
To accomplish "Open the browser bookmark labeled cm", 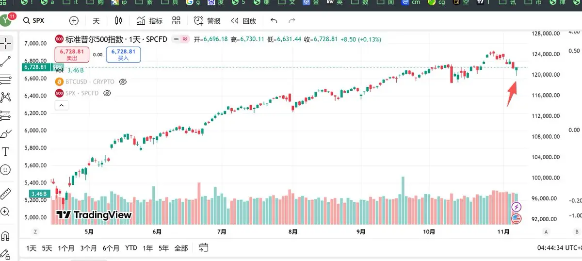I will click(411, 3).
